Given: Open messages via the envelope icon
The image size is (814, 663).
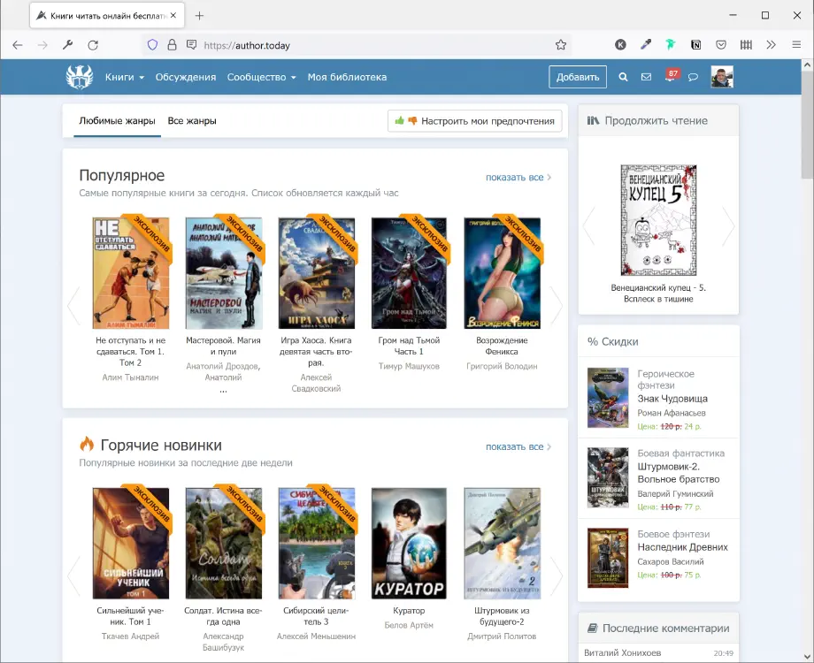Looking at the screenshot, I should (647, 77).
